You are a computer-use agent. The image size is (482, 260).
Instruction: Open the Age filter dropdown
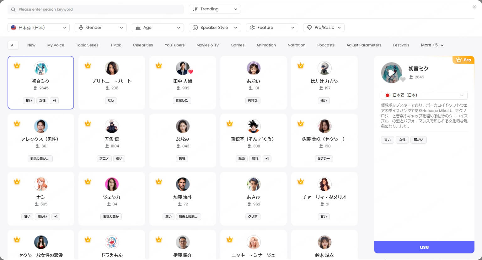tap(158, 28)
